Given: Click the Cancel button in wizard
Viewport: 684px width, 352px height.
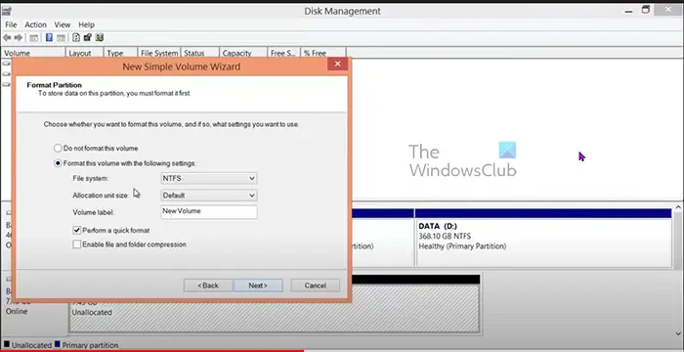Looking at the screenshot, I should 316,286.
